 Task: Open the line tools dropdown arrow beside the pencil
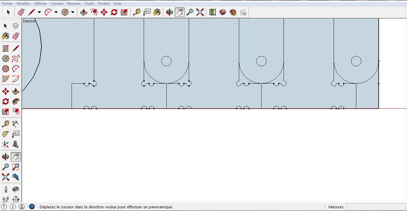39,12
